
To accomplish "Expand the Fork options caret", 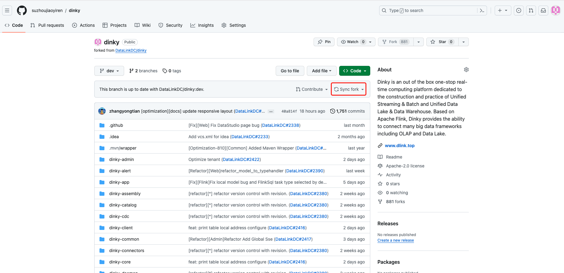I will (418, 42).
